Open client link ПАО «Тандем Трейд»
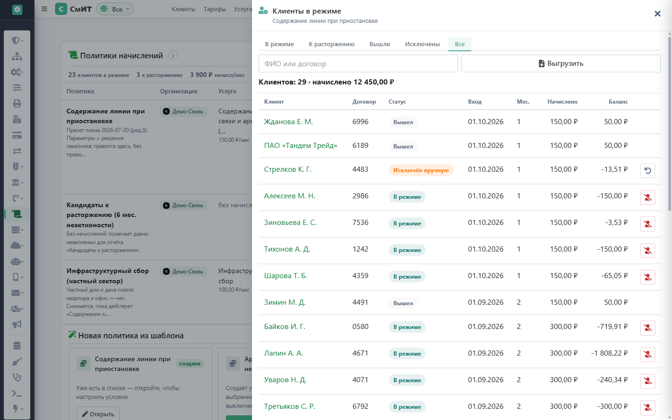The height and width of the screenshot is (420, 672). coord(301,146)
